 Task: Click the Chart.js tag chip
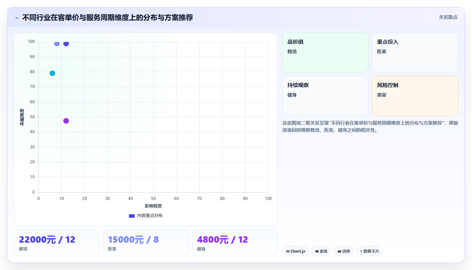point(296,251)
